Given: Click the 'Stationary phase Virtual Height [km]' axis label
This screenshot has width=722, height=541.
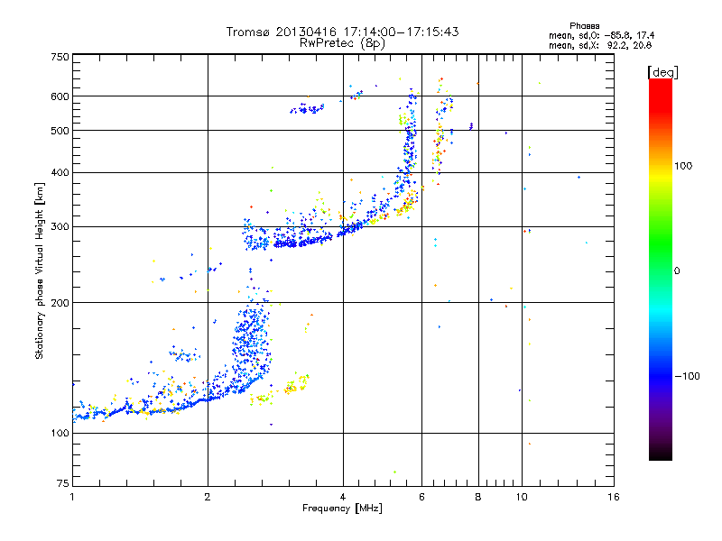Looking at the screenshot, I should [x=39, y=270].
